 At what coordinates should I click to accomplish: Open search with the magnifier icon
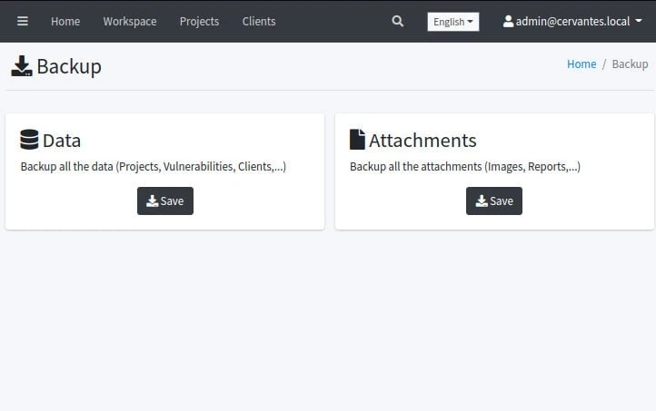pos(397,21)
